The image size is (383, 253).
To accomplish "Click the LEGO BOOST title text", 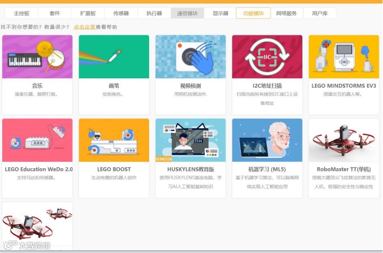I will (114, 169).
